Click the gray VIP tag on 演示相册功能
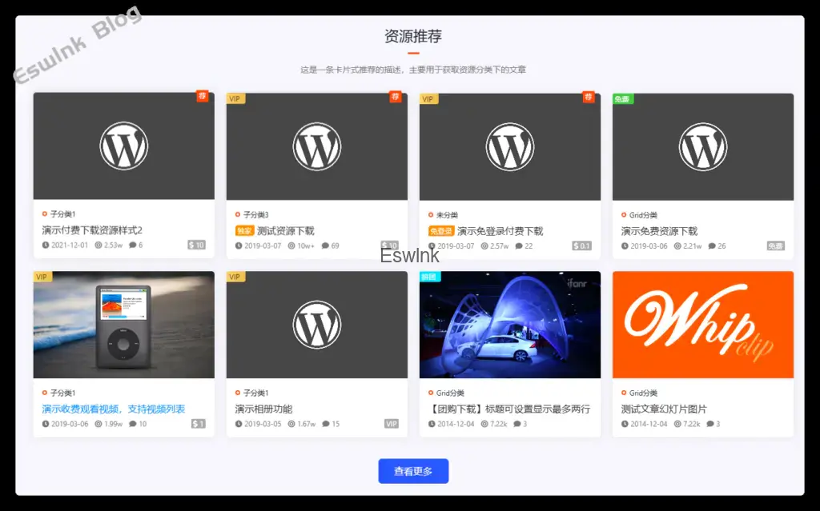The image size is (820, 511). [392, 424]
